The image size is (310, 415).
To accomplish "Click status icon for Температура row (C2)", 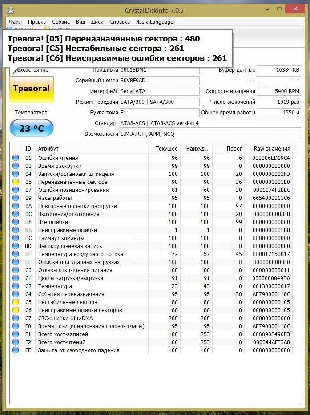I will click(x=16, y=286).
